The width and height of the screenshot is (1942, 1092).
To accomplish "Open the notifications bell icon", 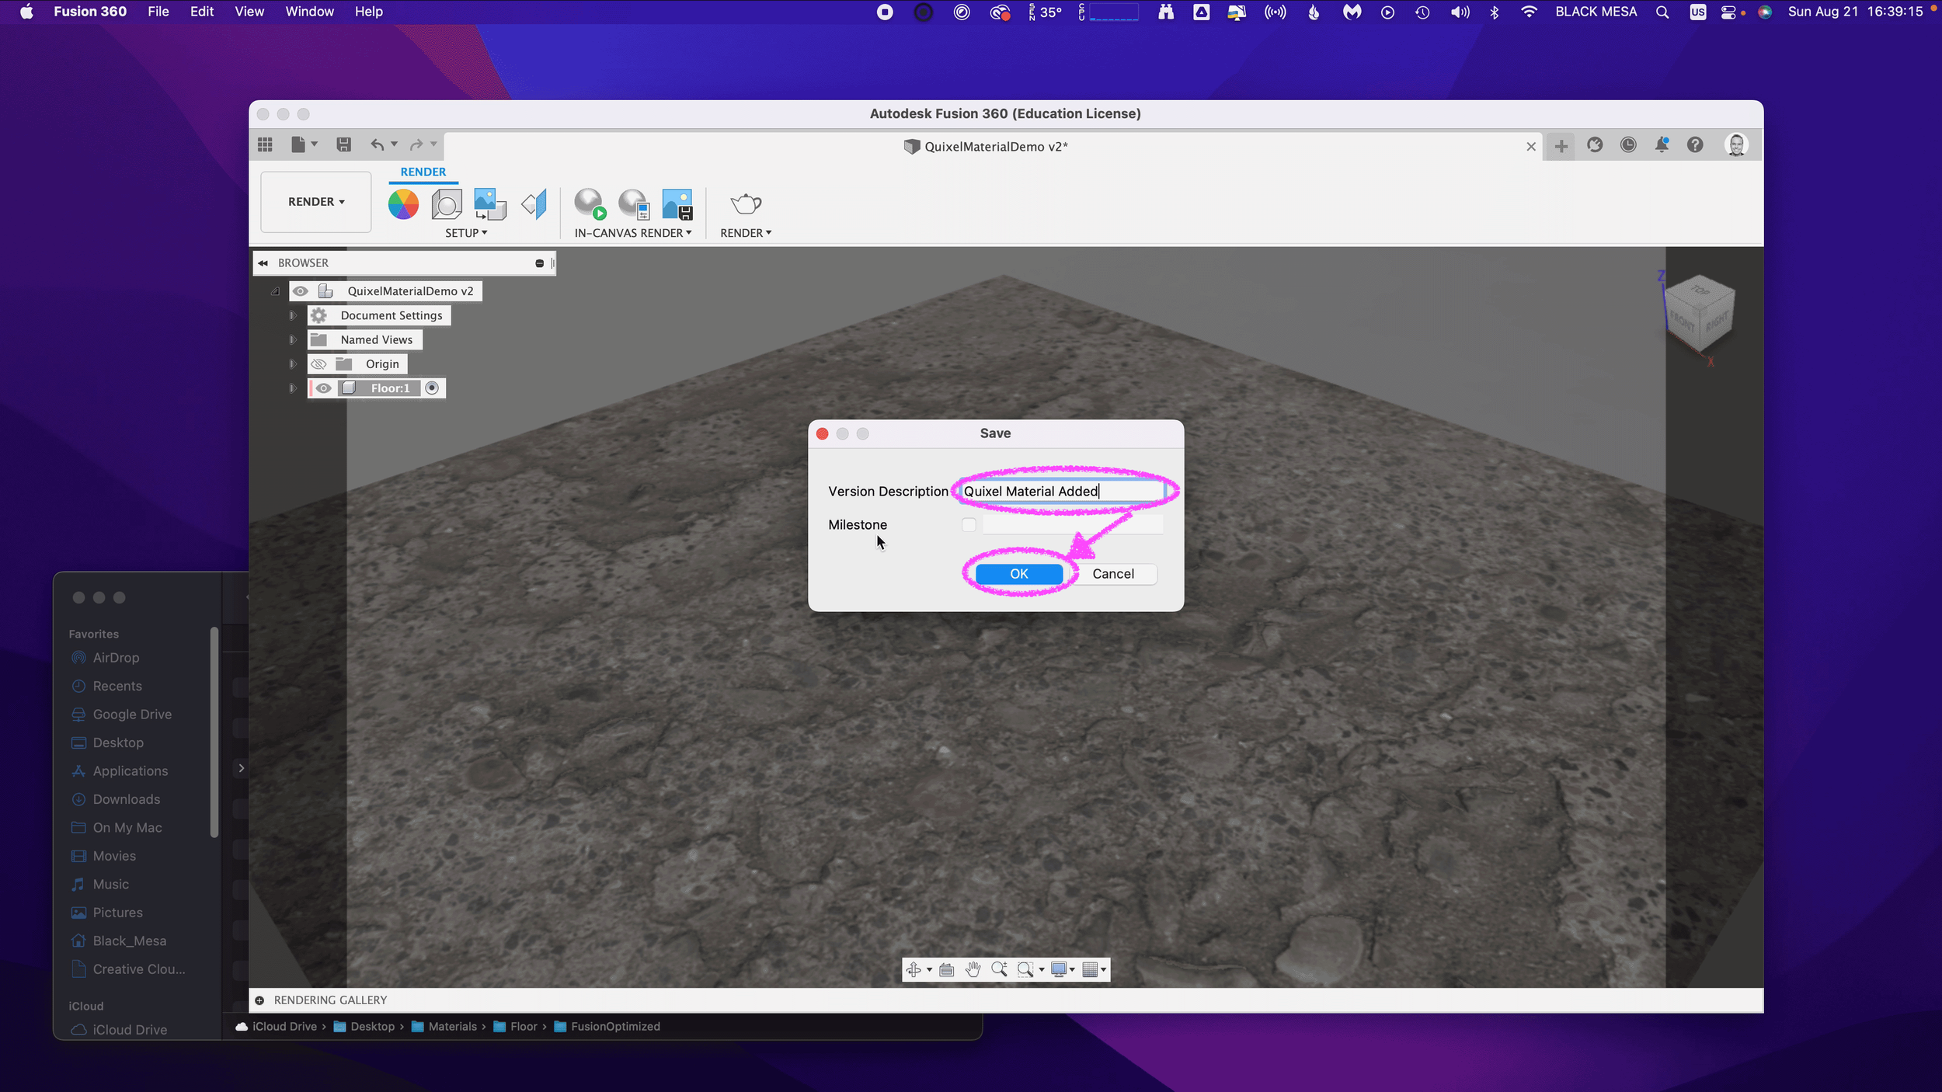I will 1662,144.
